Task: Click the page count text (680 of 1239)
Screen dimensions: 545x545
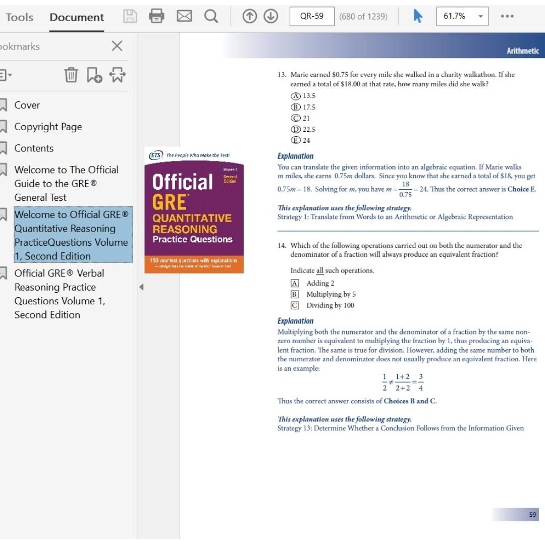Action: point(363,16)
